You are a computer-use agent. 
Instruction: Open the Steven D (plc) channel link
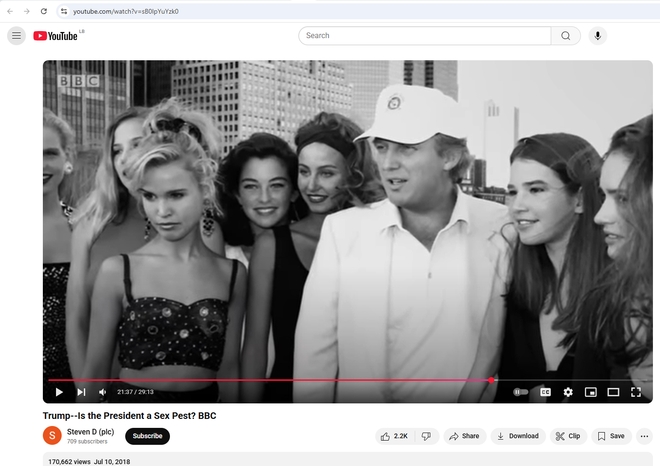click(x=90, y=432)
